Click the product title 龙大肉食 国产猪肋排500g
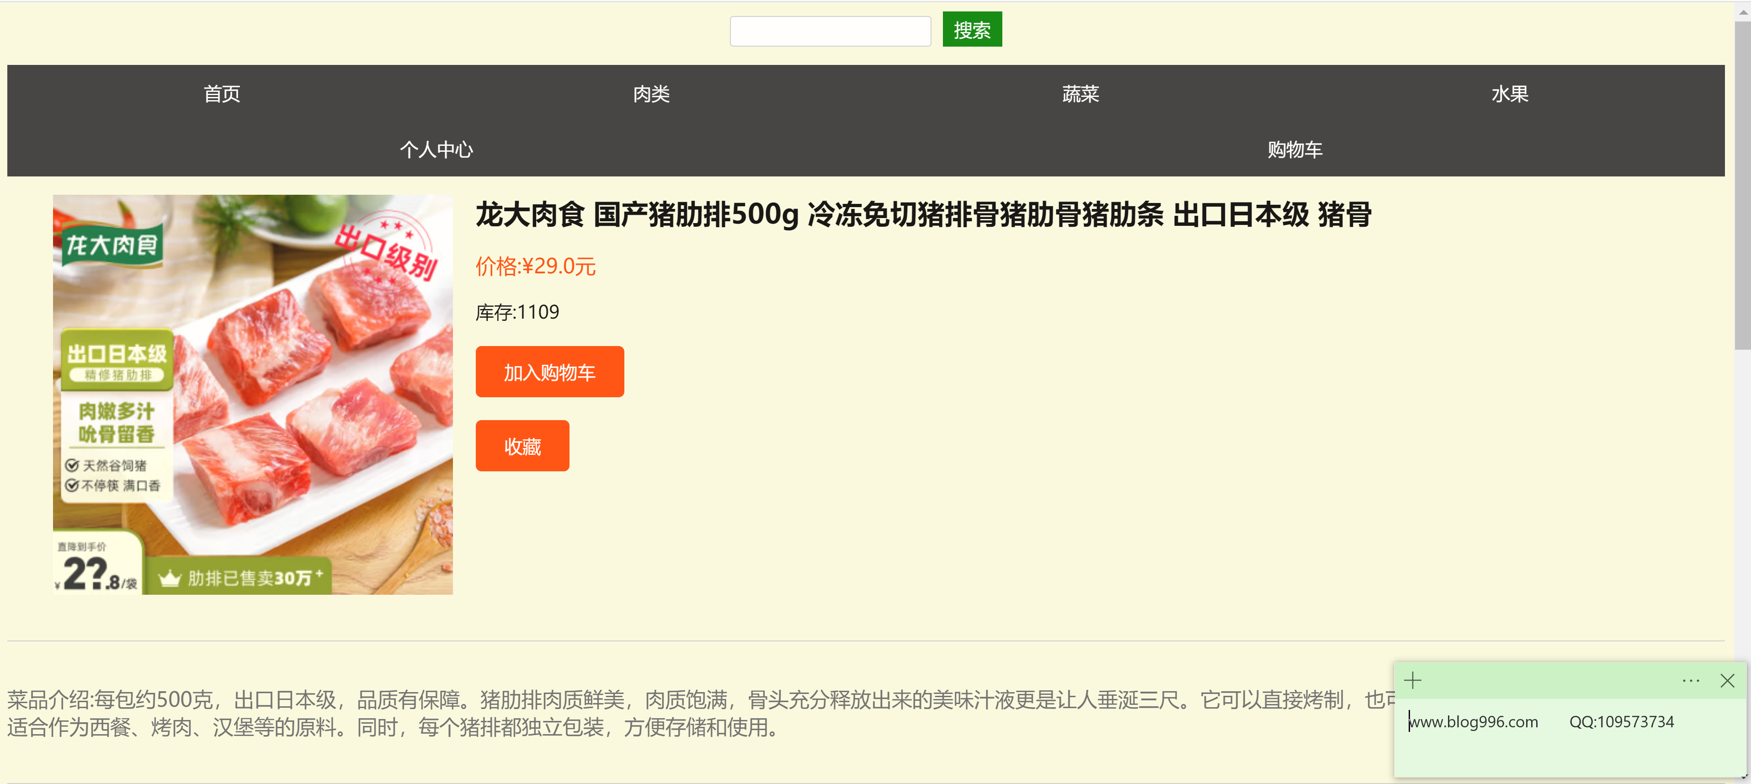The image size is (1751, 784). pos(923,215)
